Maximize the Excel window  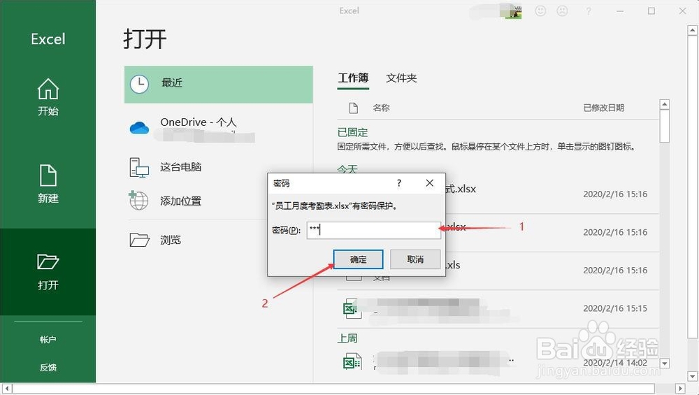coord(651,10)
